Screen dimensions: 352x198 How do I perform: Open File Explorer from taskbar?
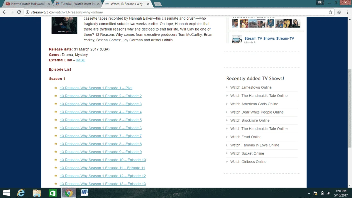pyautogui.click(x=37, y=193)
